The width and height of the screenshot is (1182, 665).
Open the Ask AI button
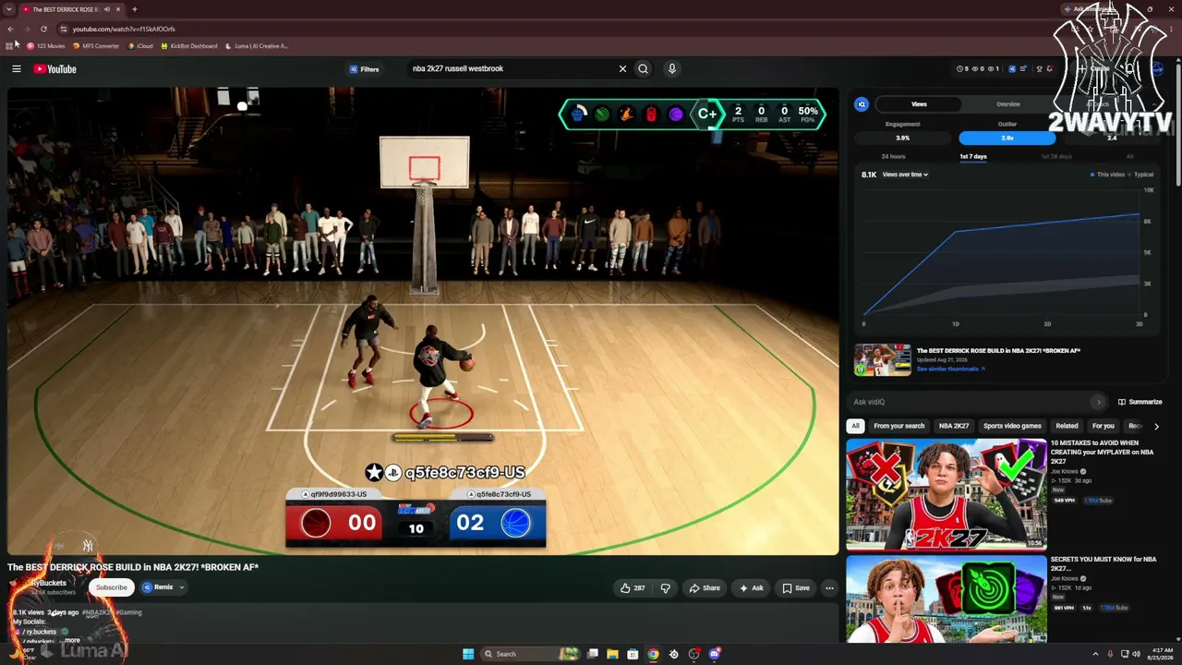pos(752,588)
